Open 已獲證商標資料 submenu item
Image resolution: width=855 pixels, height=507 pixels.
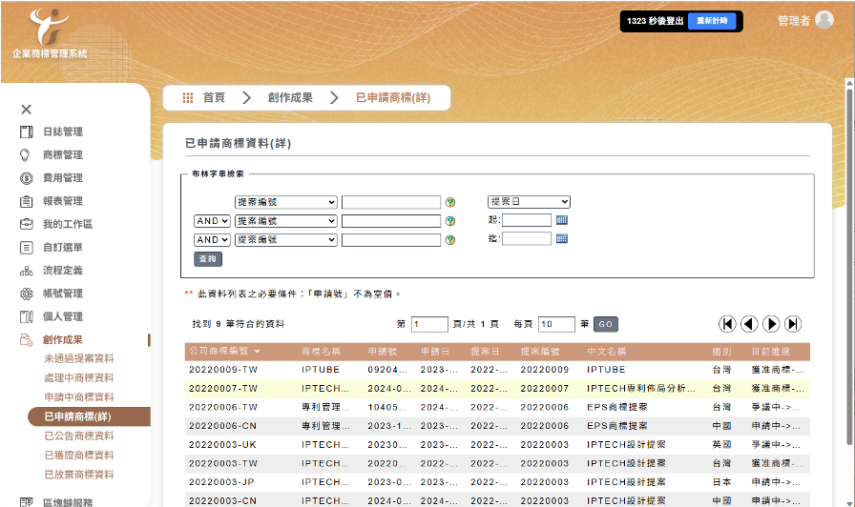click(x=79, y=456)
